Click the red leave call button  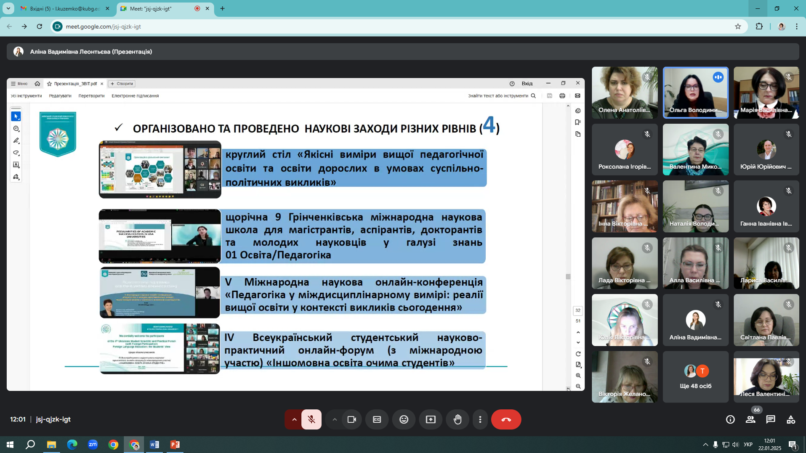click(x=506, y=419)
